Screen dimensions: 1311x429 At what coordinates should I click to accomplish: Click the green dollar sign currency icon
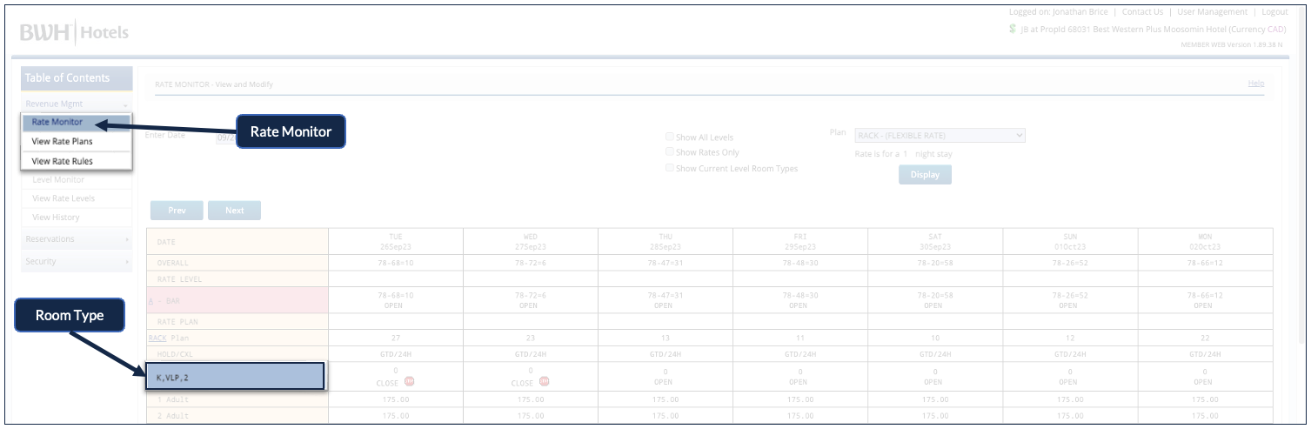[x=1012, y=29]
